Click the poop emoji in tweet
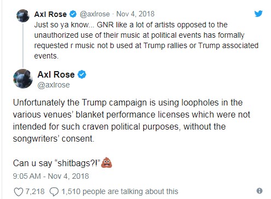271x199 pixels. tap(107, 162)
